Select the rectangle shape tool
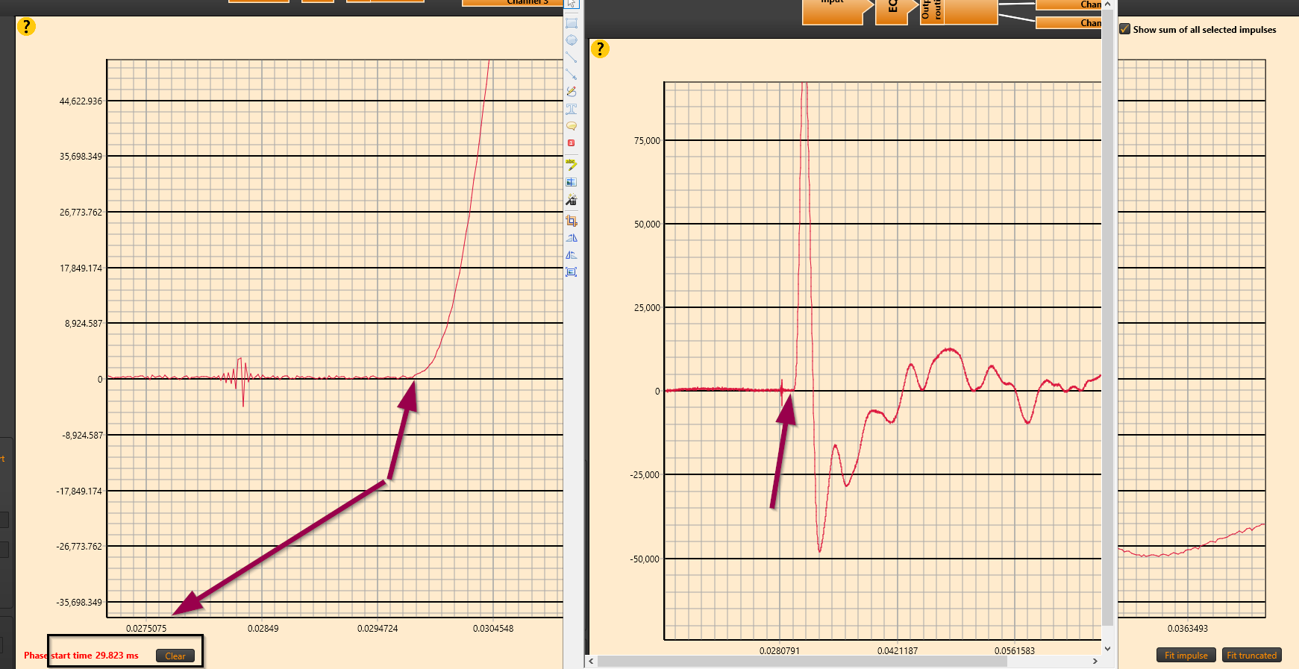Screen dimensions: 1299x669 tap(572, 23)
